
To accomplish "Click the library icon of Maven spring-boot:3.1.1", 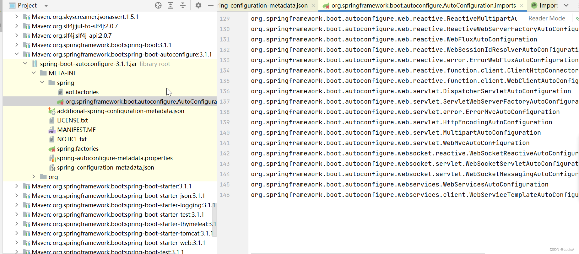I will click(x=27, y=45).
